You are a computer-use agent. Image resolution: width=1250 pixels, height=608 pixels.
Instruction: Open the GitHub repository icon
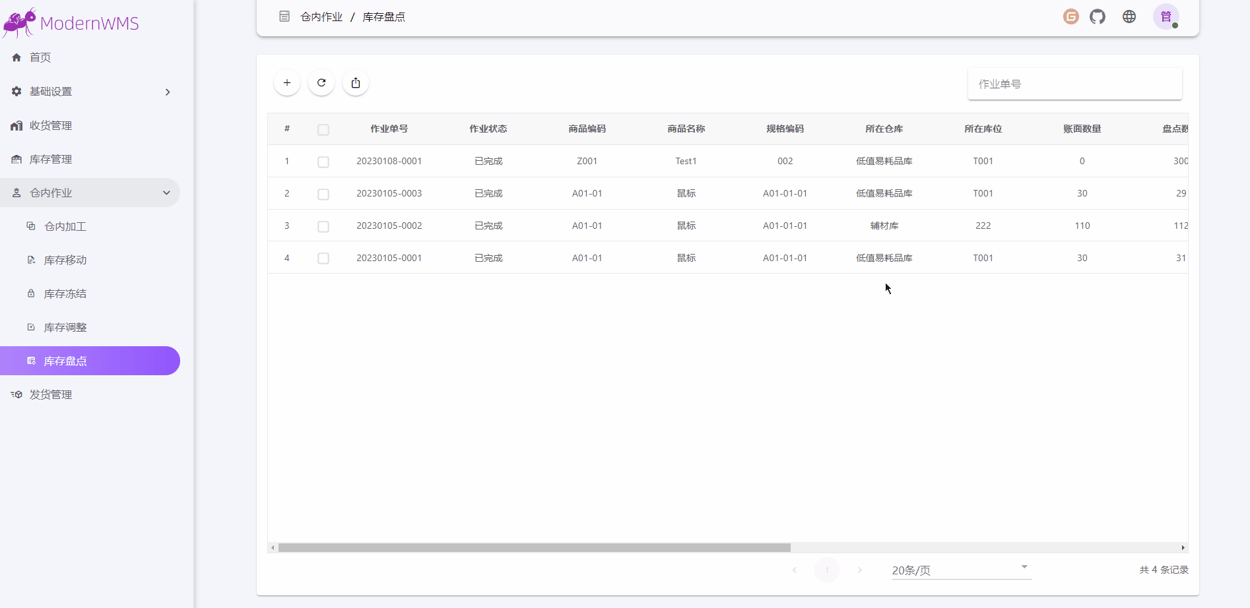[x=1098, y=16]
